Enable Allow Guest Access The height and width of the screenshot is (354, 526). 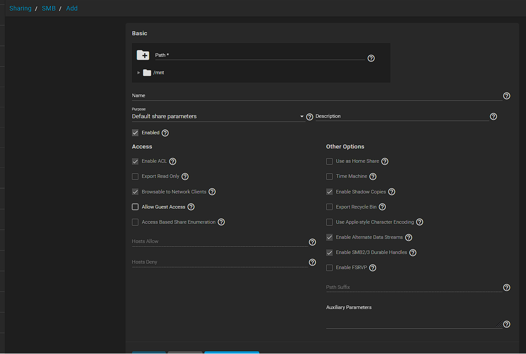135,207
